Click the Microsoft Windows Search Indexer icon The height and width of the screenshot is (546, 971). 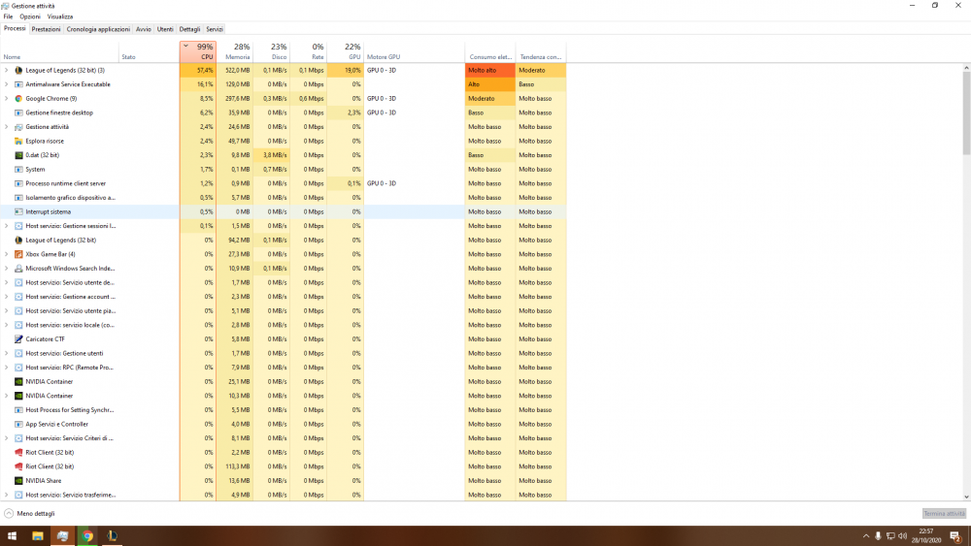(18, 269)
